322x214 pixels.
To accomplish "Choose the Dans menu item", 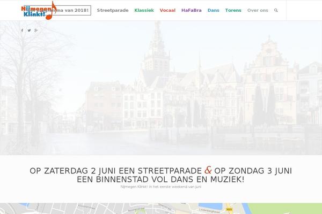I will pos(213,10).
